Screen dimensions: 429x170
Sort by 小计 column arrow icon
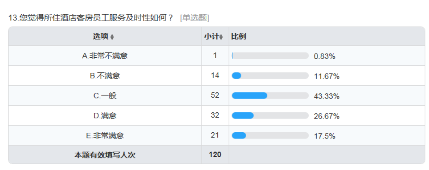221,37
